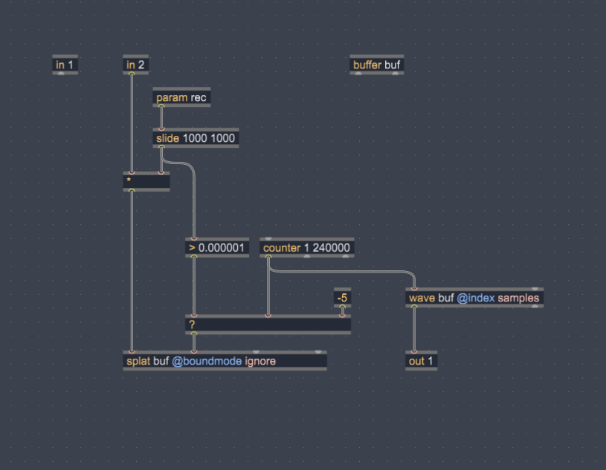The image size is (606, 470).
Task: Select the 'in 2' object box
Action: pyautogui.click(x=136, y=65)
